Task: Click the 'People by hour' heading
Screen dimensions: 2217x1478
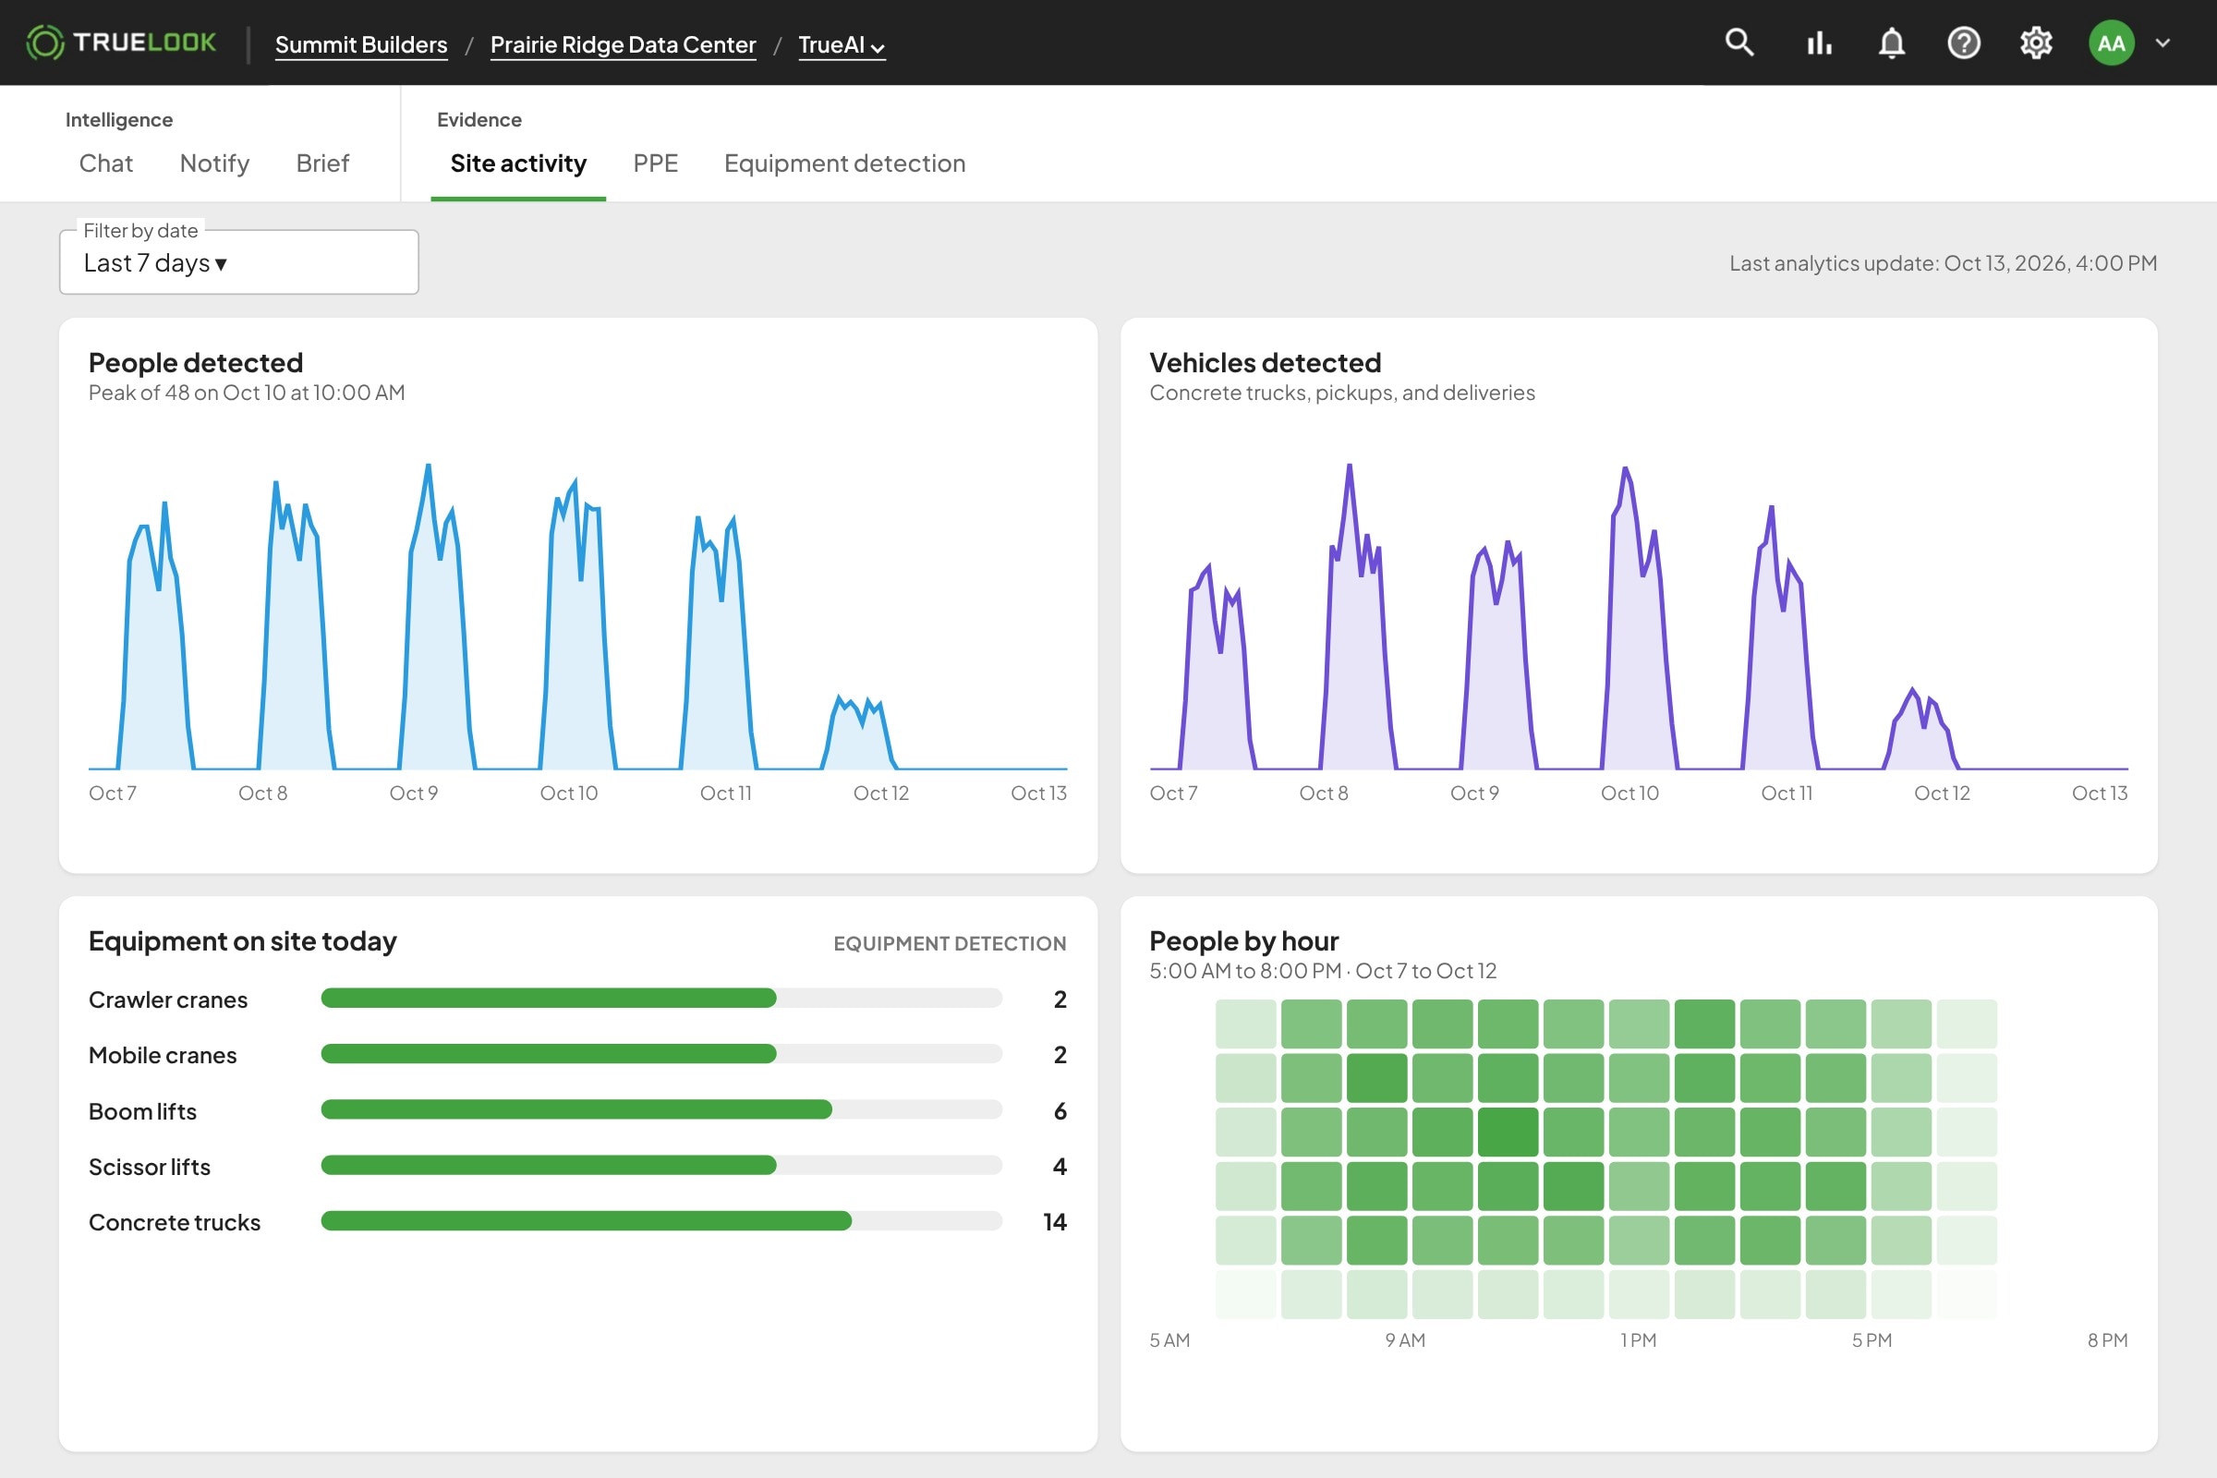Action: click(1243, 940)
